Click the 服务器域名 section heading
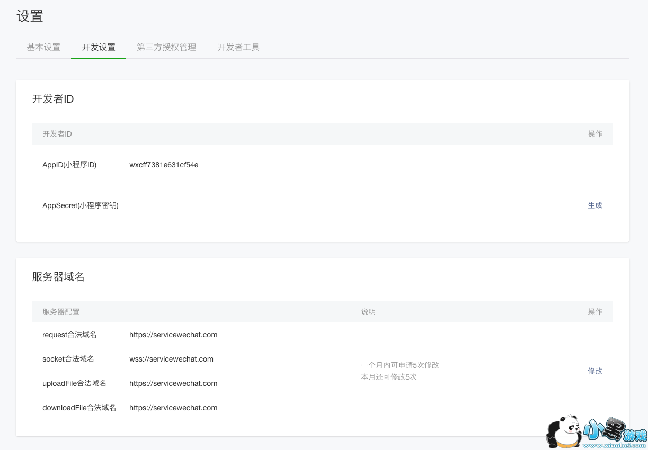Viewport: 648px width, 450px height. click(x=58, y=277)
